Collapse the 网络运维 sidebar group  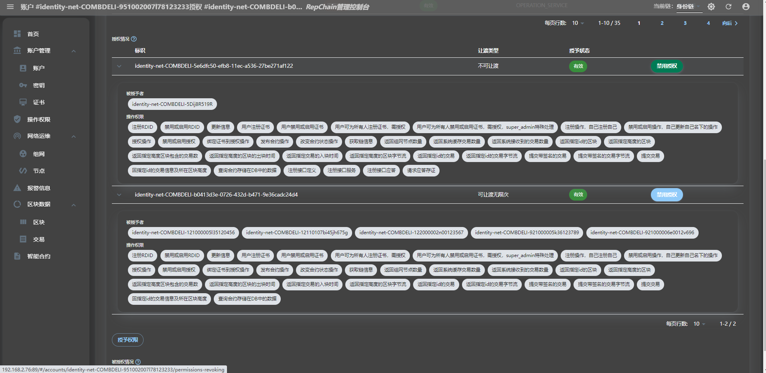click(74, 136)
